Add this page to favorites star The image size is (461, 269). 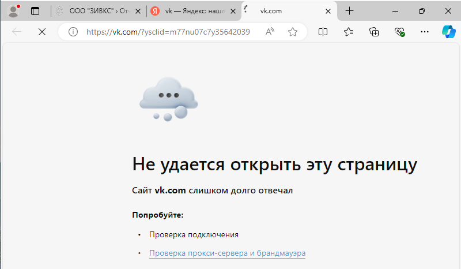pyautogui.click(x=292, y=32)
